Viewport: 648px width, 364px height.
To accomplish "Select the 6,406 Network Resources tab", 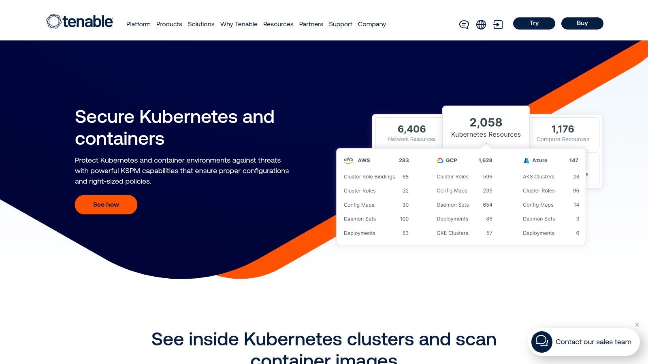I will point(411,133).
